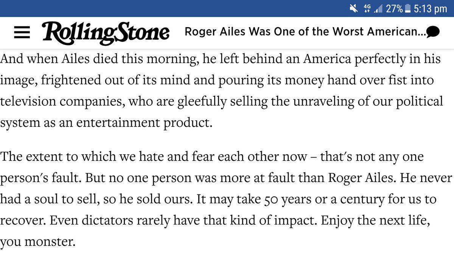This screenshot has height=255, width=454.
Task: Click the line starting 'And when Ailes died'
Action: pos(220,59)
